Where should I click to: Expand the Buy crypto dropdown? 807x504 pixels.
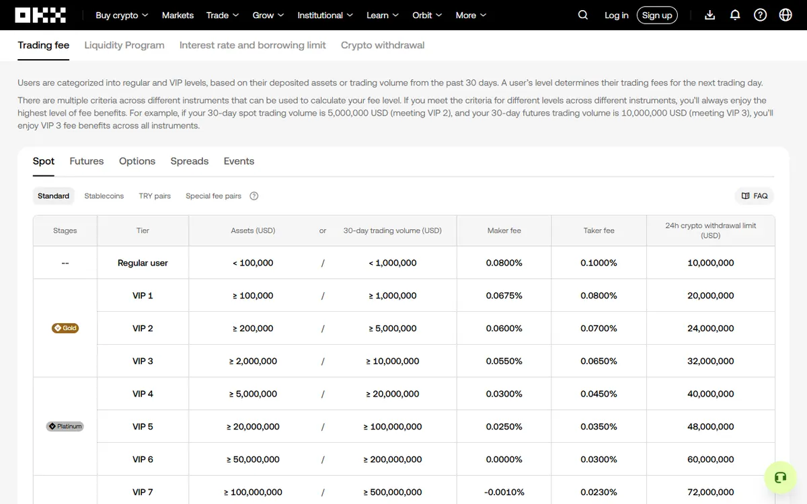[x=122, y=15]
